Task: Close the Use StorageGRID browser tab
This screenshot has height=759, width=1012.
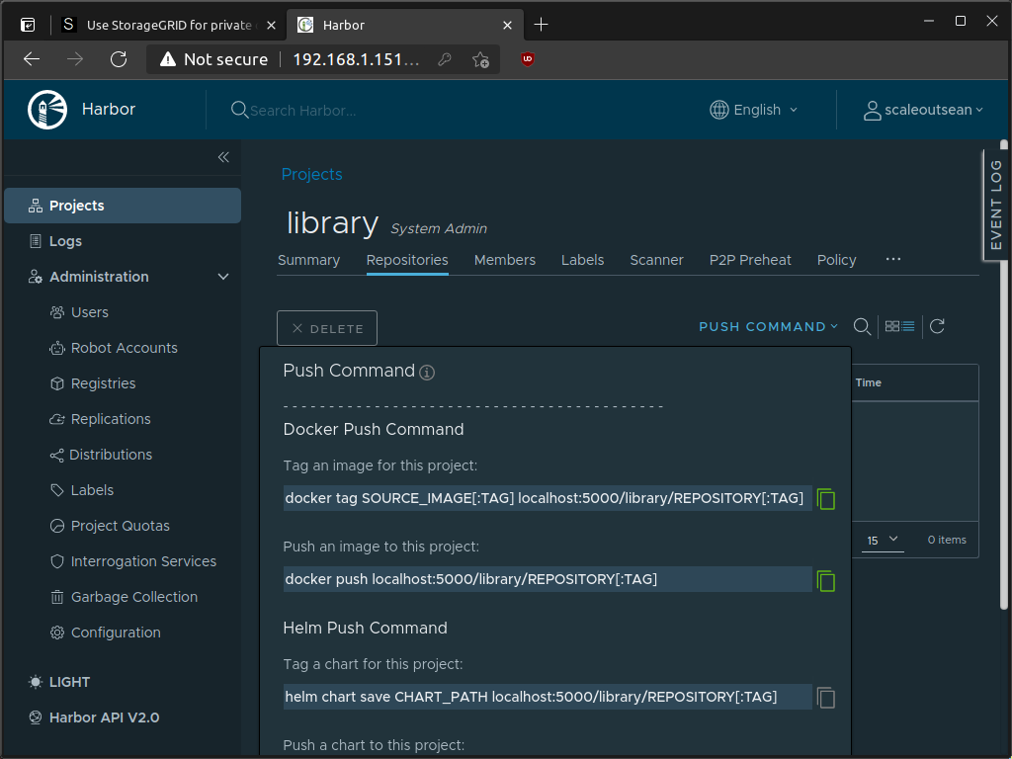Action: tap(271, 25)
